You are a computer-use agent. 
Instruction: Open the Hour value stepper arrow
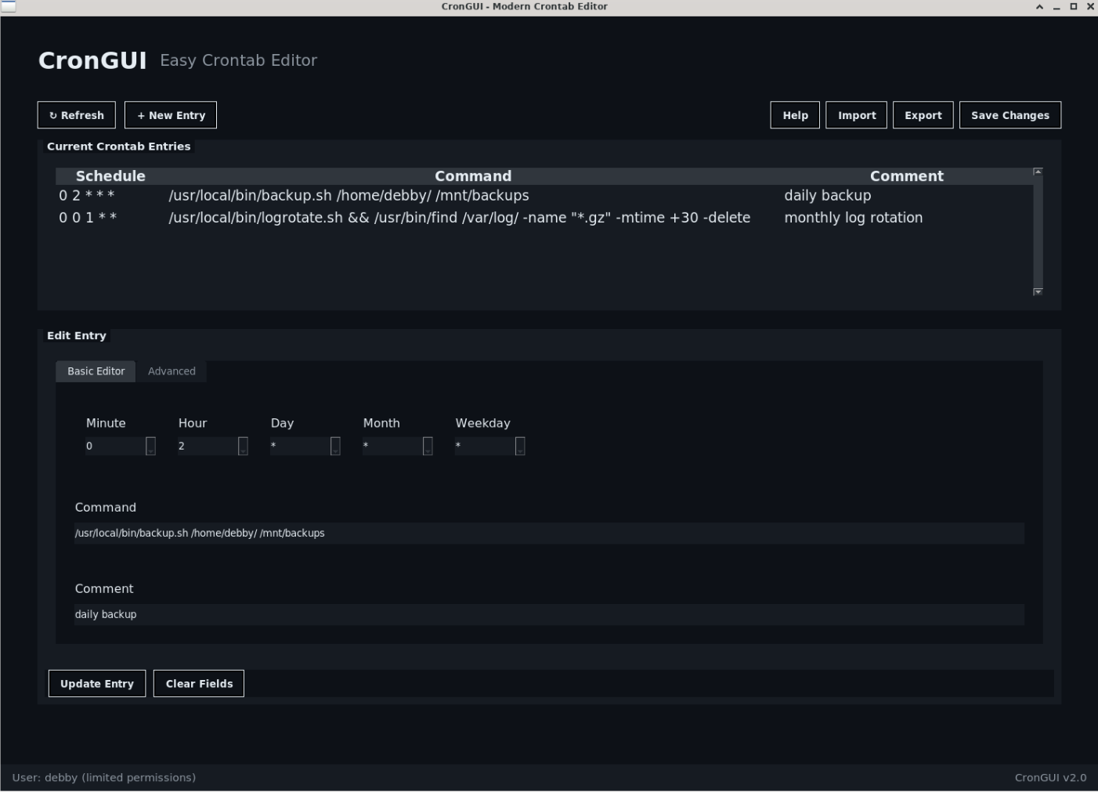pyautogui.click(x=242, y=446)
